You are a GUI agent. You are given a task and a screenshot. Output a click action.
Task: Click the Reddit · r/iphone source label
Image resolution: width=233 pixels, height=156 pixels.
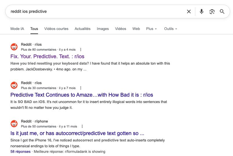click(34, 121)
